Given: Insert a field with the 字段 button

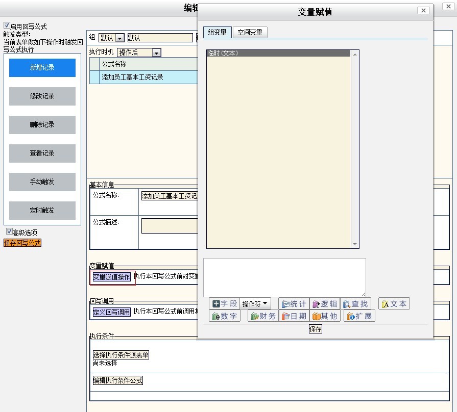Looking at the screenshot, I should 225,304.
